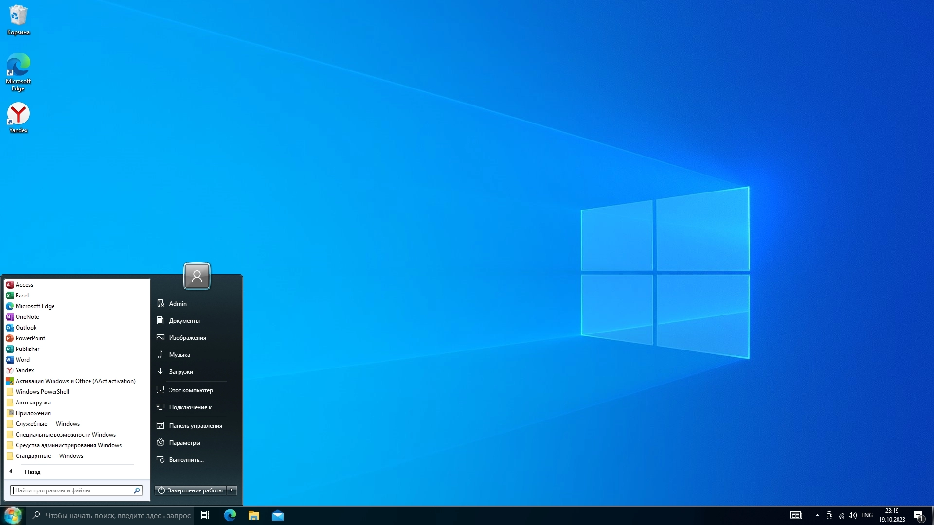Open File Explorer from the taskbar
934x525 pixels.
click(x=253, y=515)
